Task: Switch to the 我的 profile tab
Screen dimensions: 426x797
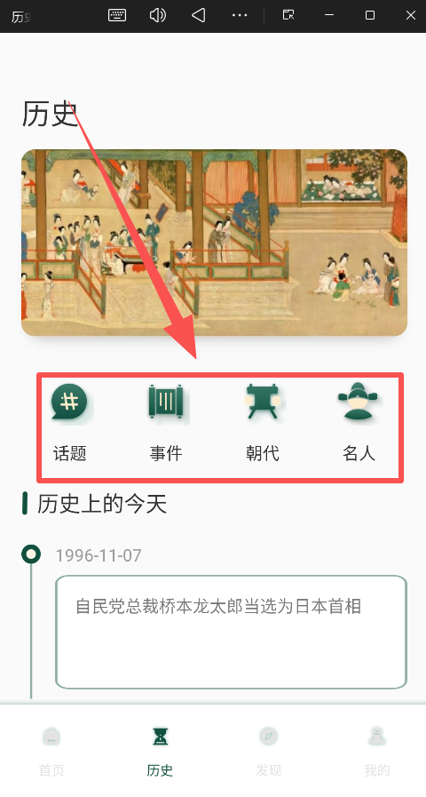Action: (377, 750)
